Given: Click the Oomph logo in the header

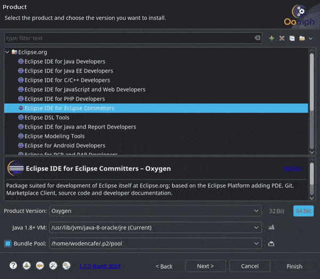Looking at the screenshot, I should (x=299, y=16).
